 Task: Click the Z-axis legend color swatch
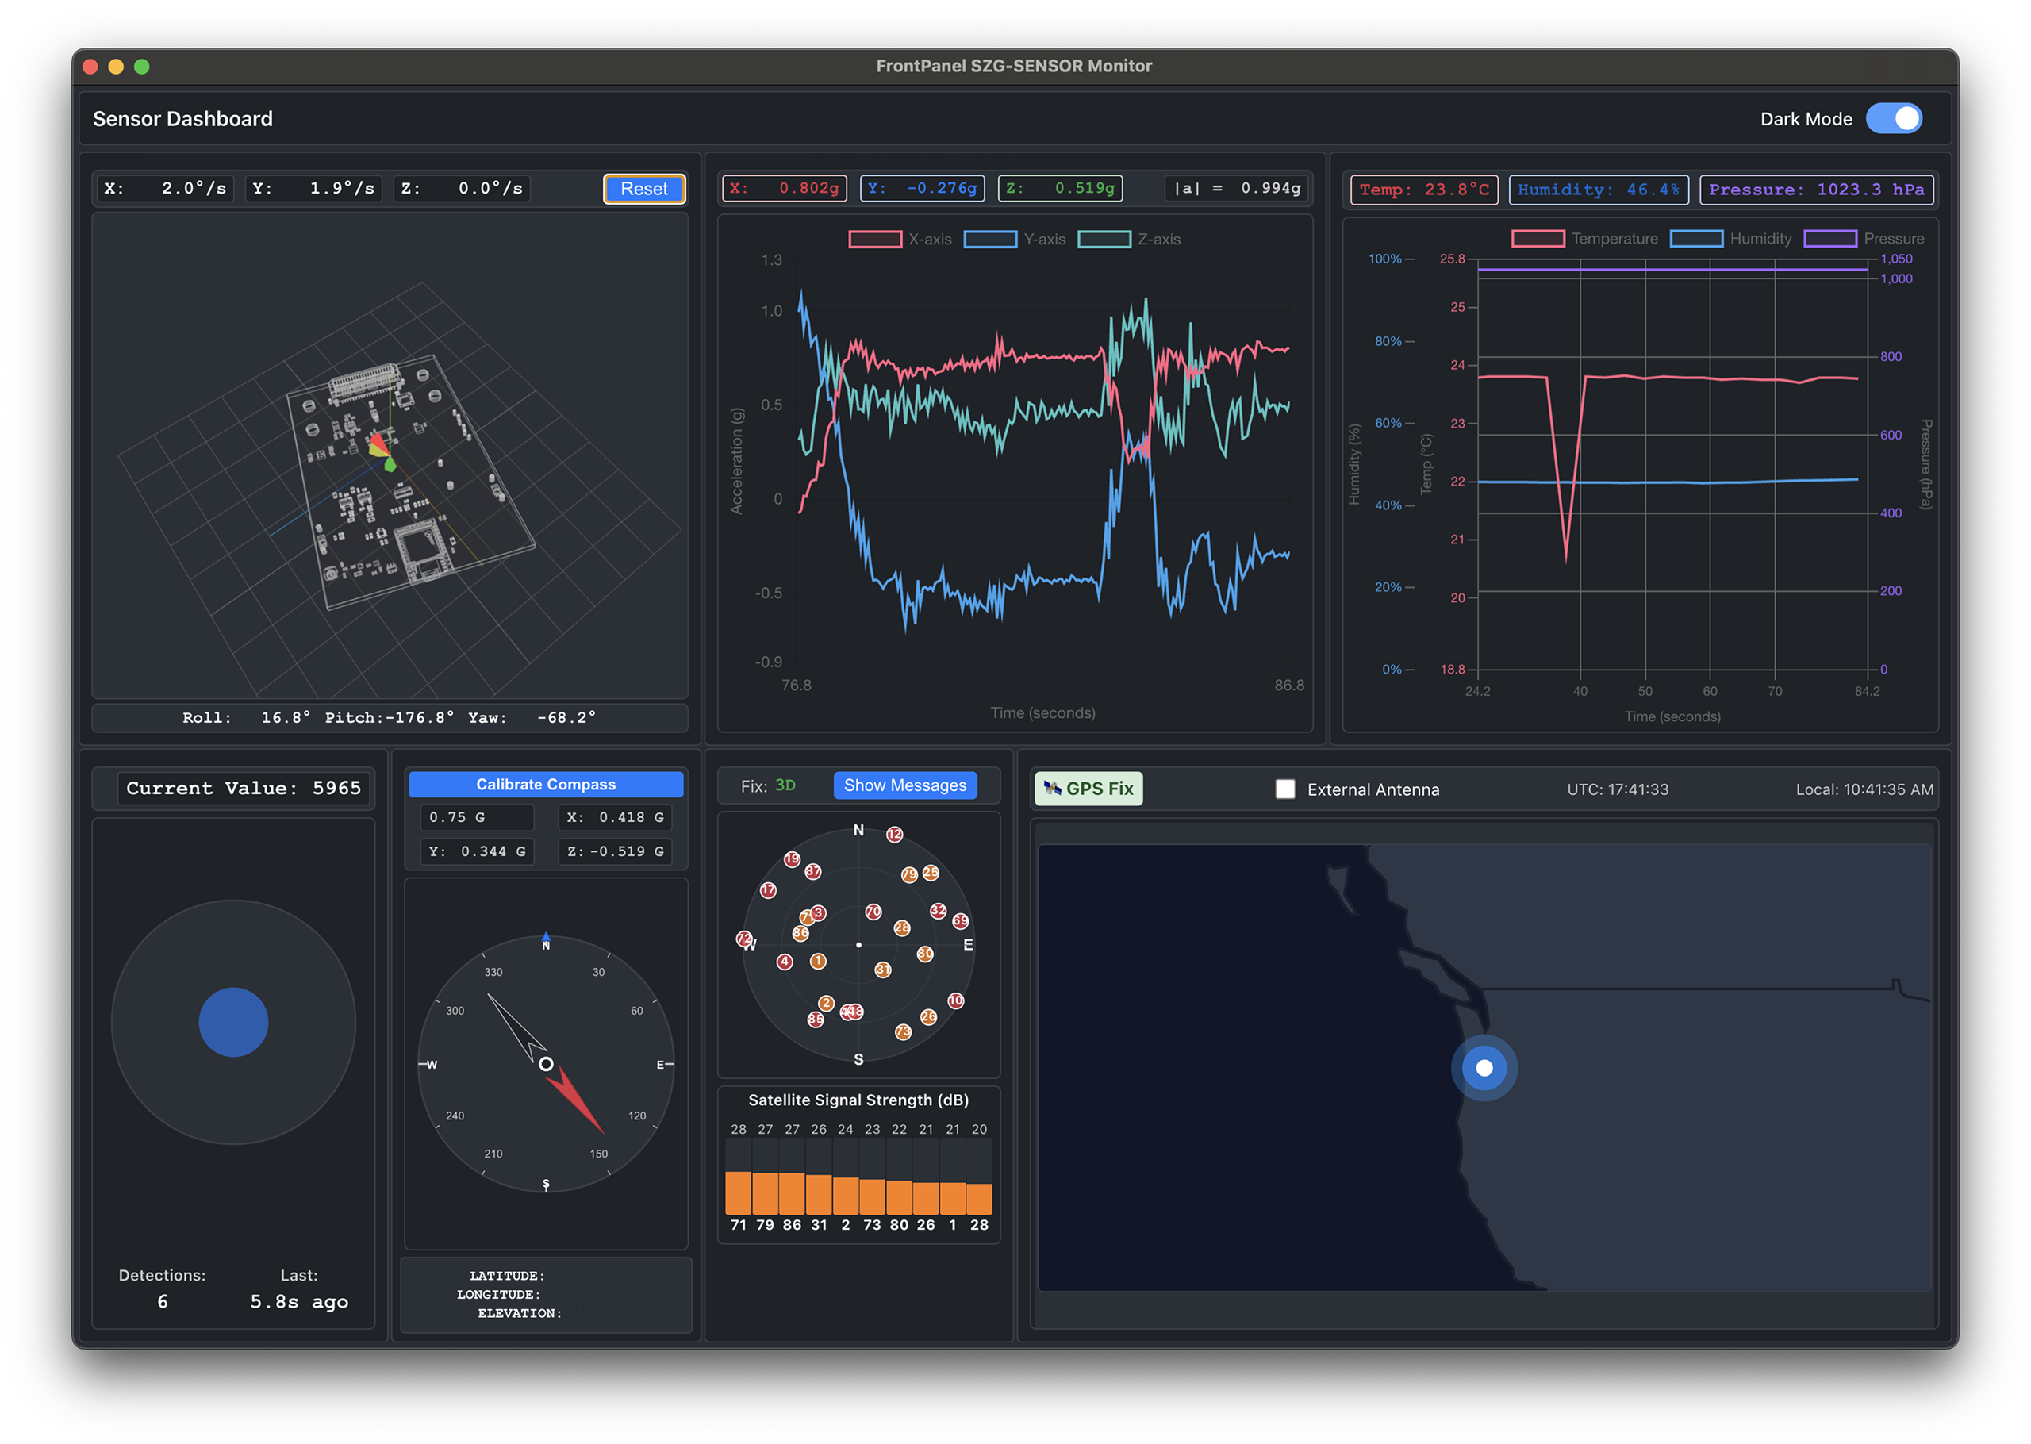tap(1104, 239)
